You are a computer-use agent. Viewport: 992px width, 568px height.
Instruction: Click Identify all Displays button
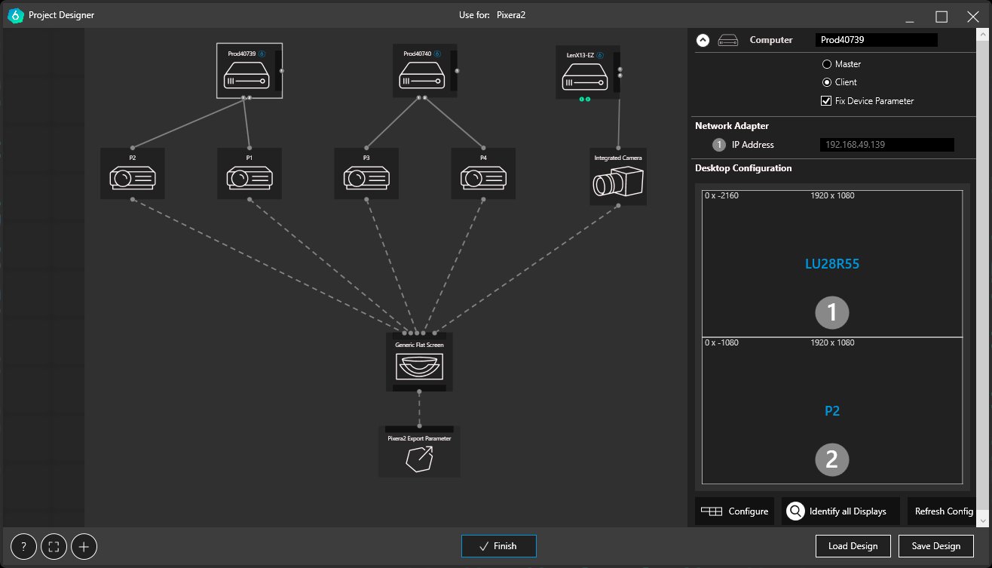(x=840, y=511)
